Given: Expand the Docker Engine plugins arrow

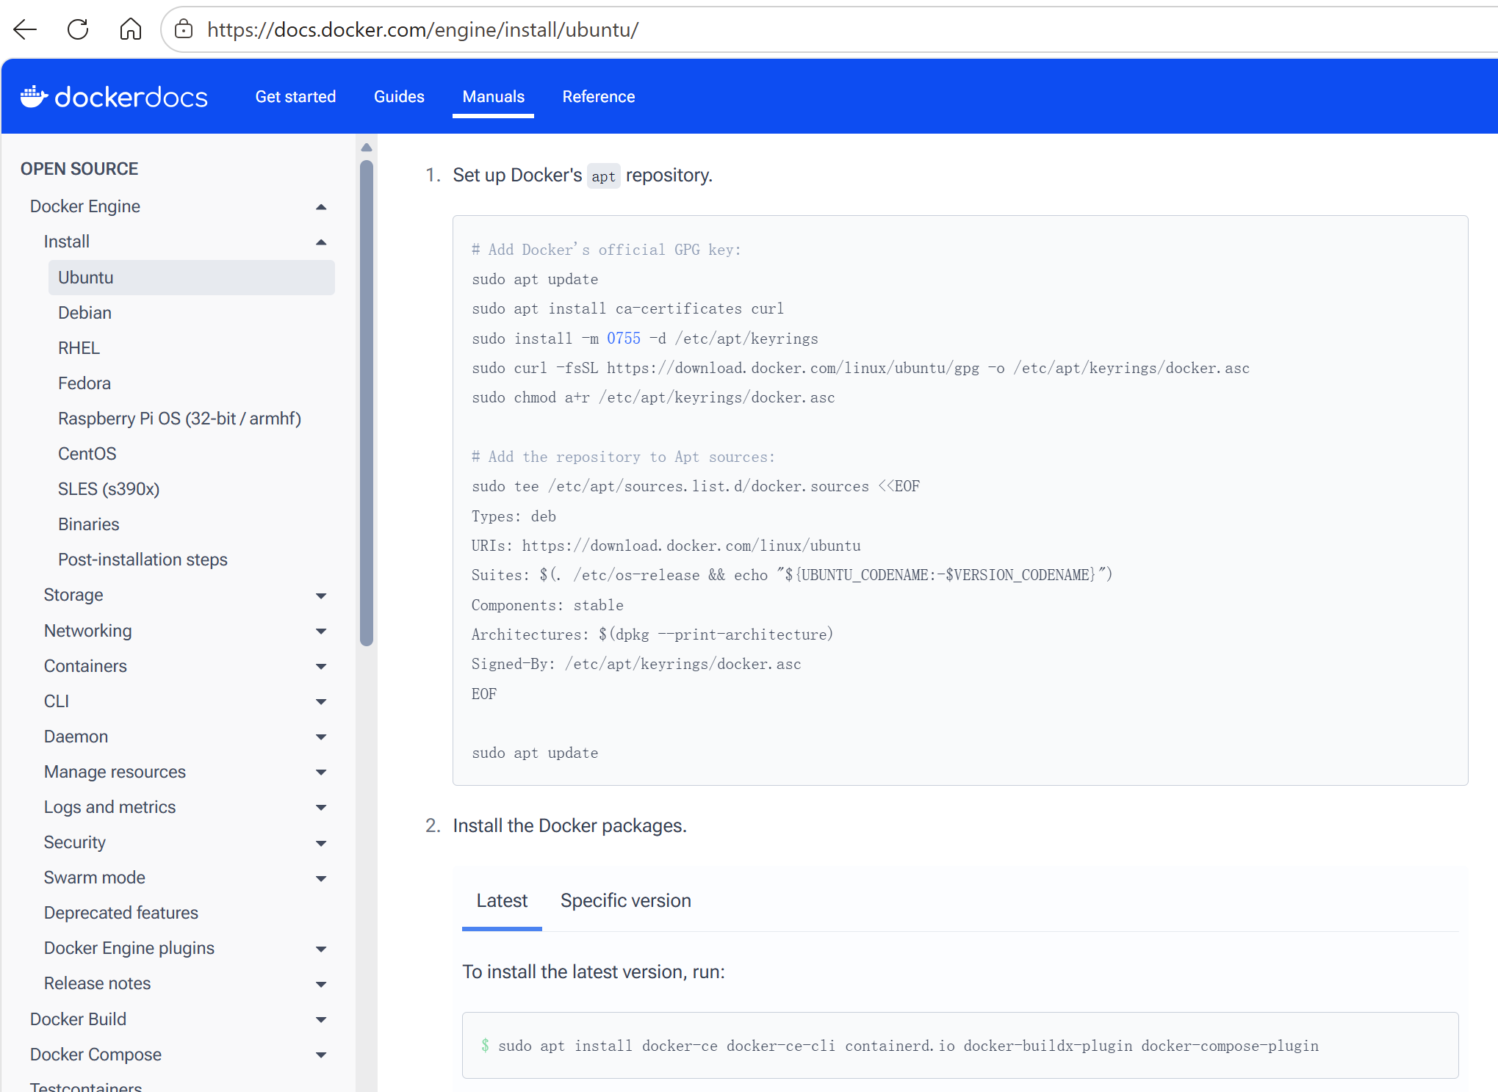Looking at the screenshot, I should (321, 949).
